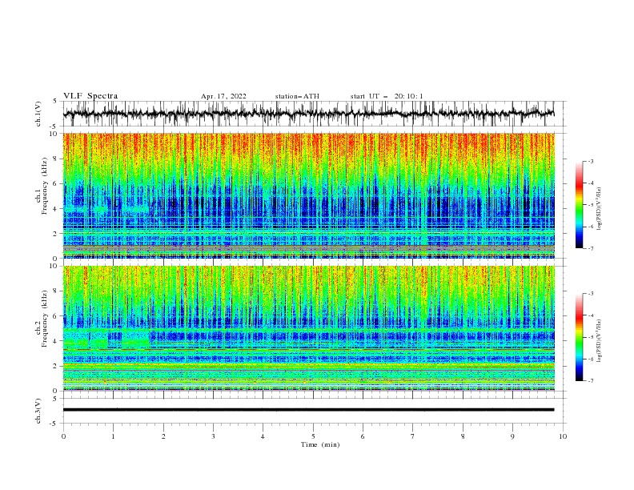This screenshot has width=634, height=490.
Task: Click the ch.1 colorbar log(PSD) label
Action: (x=599, y=209)
